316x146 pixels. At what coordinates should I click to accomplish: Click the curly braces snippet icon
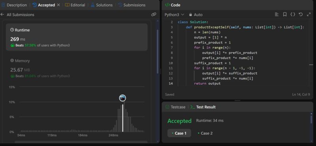[293, 15]
